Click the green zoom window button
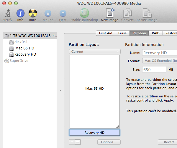177x148 pixels. (x=16, y=3)
